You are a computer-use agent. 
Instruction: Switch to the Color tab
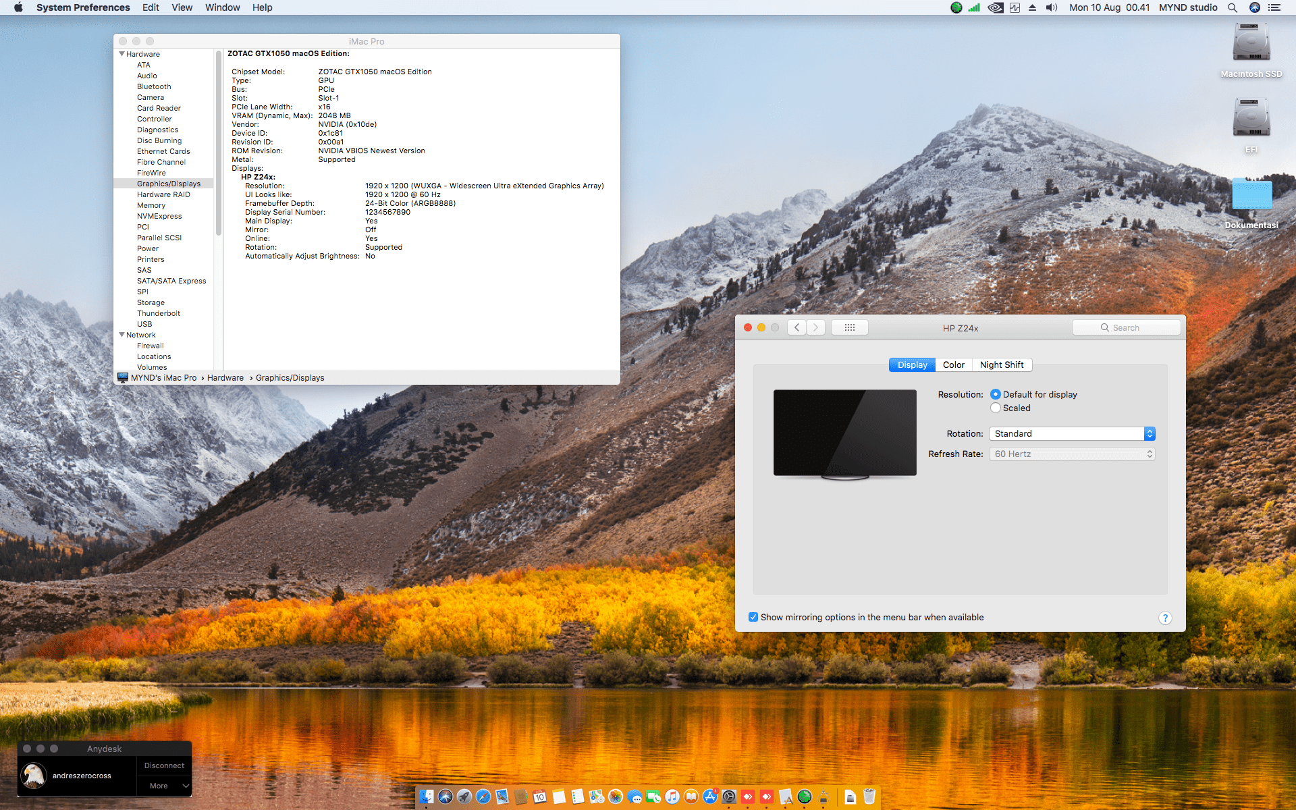(x=954, y=364)
